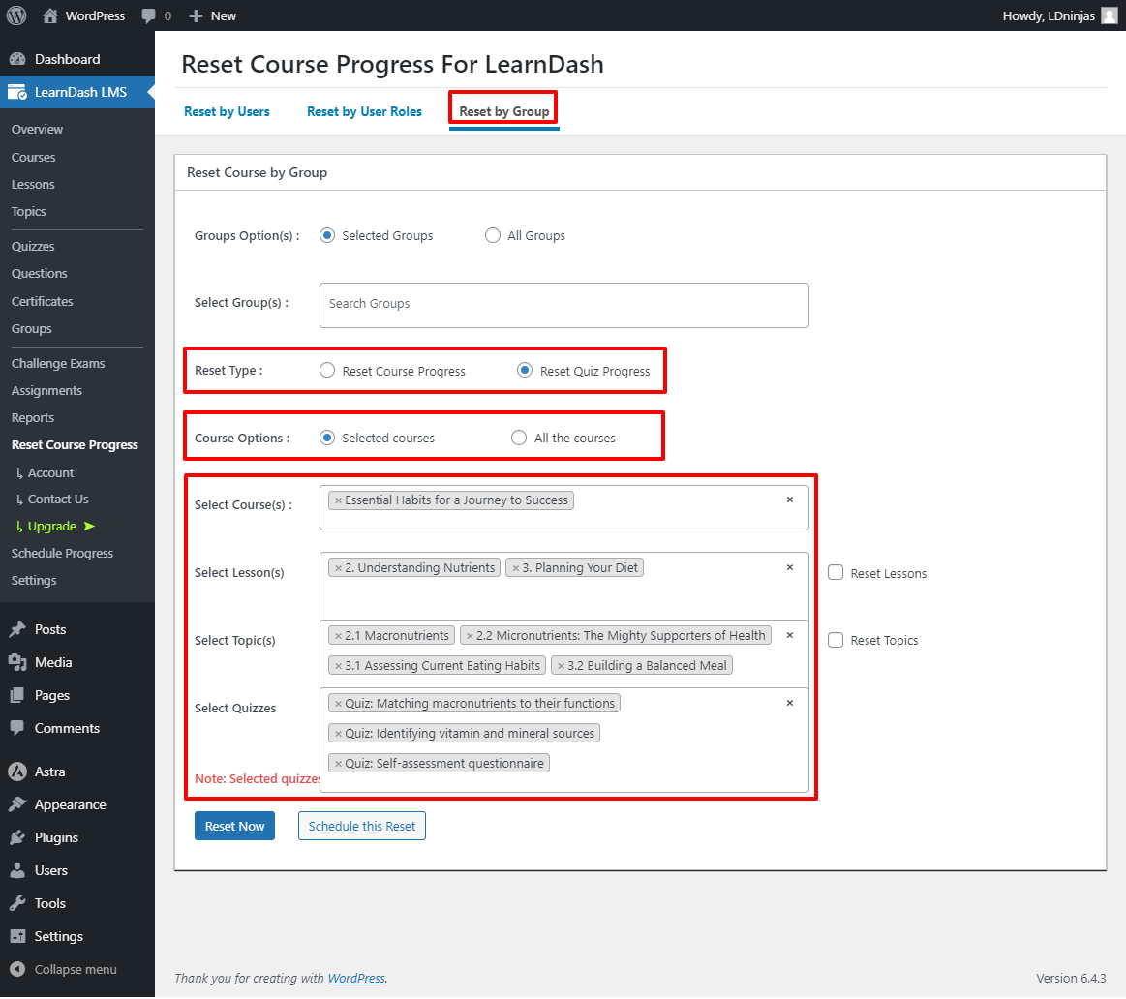Screen dimensions: 1126x999
Task: Remove Identifying vitamin and mineral sources quiz
Action: click(x=338, y=734)
